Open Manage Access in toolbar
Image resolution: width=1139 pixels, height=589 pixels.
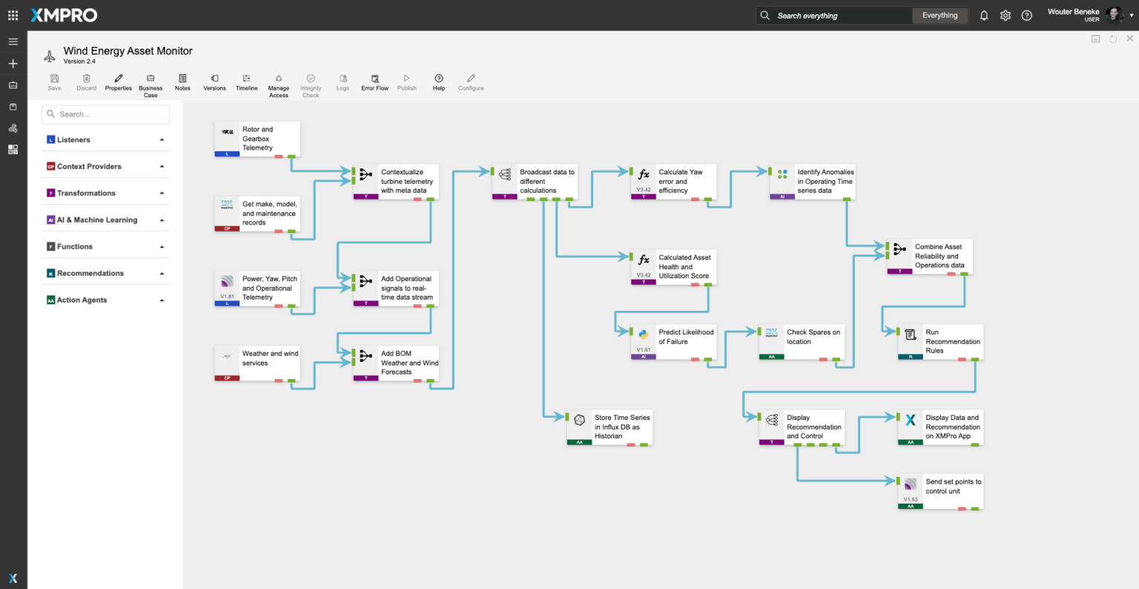[279, 85]
